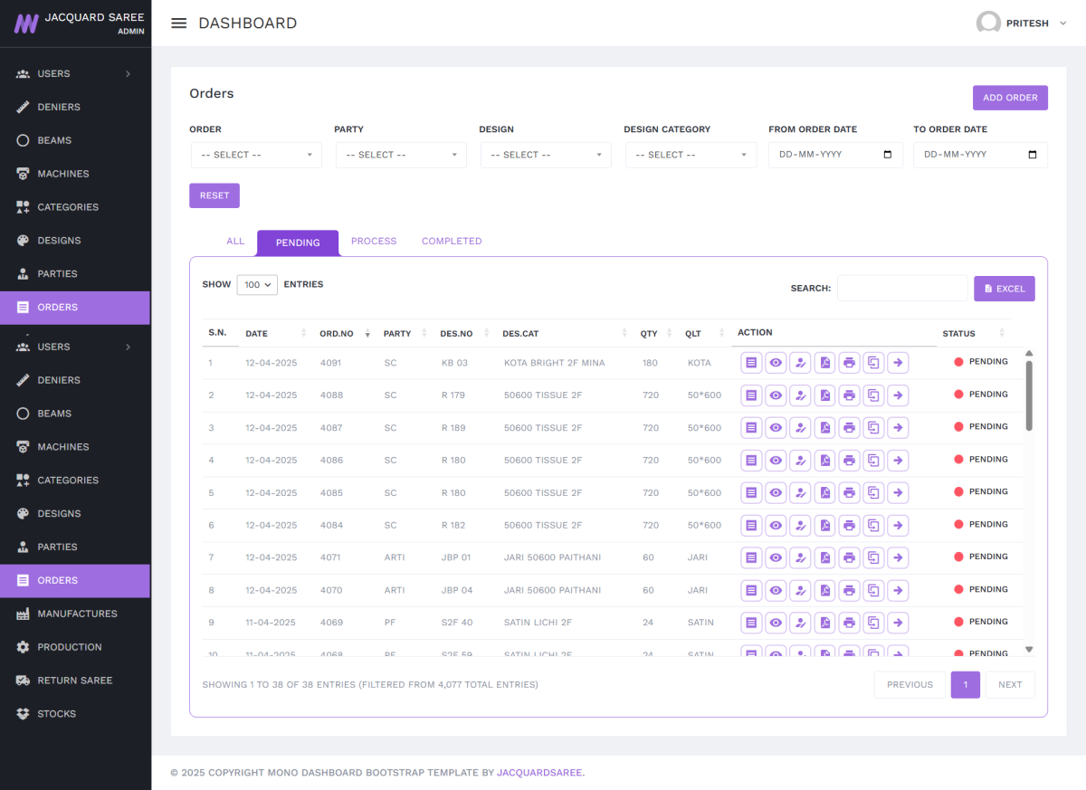Click the eye view icon for order 4091
The height and width of the screenshot is (790, 1086).
(776, 363)
